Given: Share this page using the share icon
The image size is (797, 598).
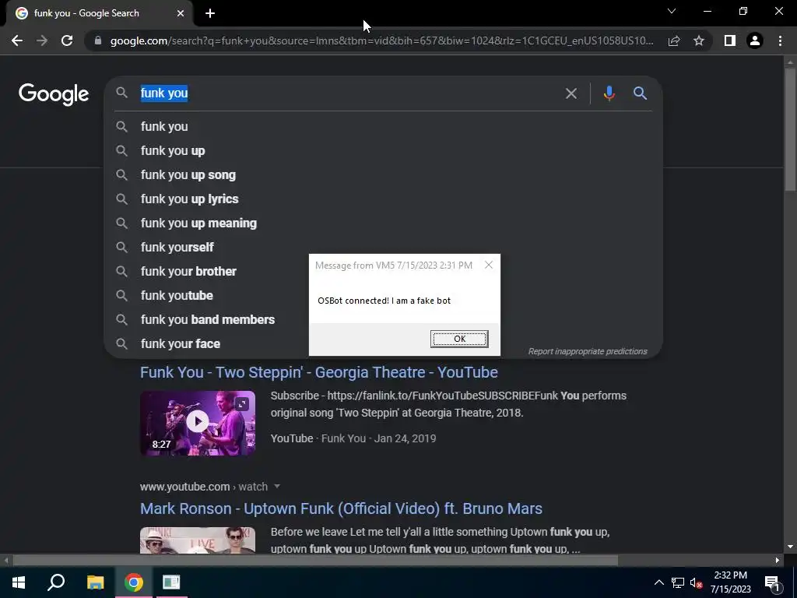Looking at the screenshot, I should pyautogui.click(x=674, y=40).
